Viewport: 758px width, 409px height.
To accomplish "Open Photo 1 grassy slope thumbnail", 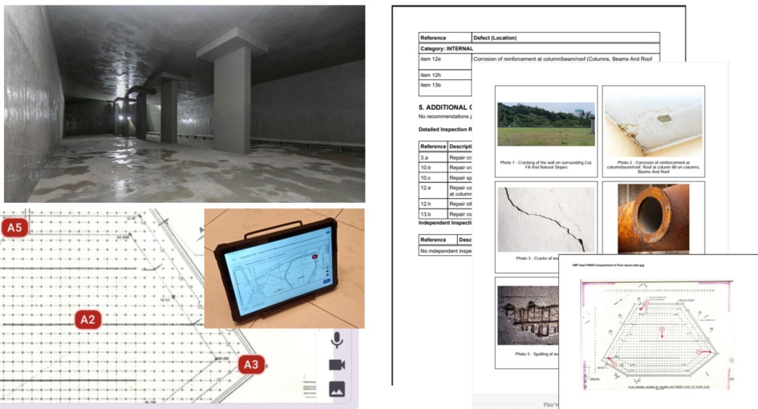I will (x=545, y=124).
